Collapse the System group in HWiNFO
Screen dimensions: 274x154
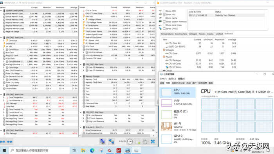pyautogui.click(x=2, y=11)
